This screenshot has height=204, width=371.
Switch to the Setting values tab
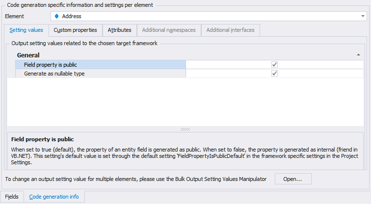click(x=26, y=30)
